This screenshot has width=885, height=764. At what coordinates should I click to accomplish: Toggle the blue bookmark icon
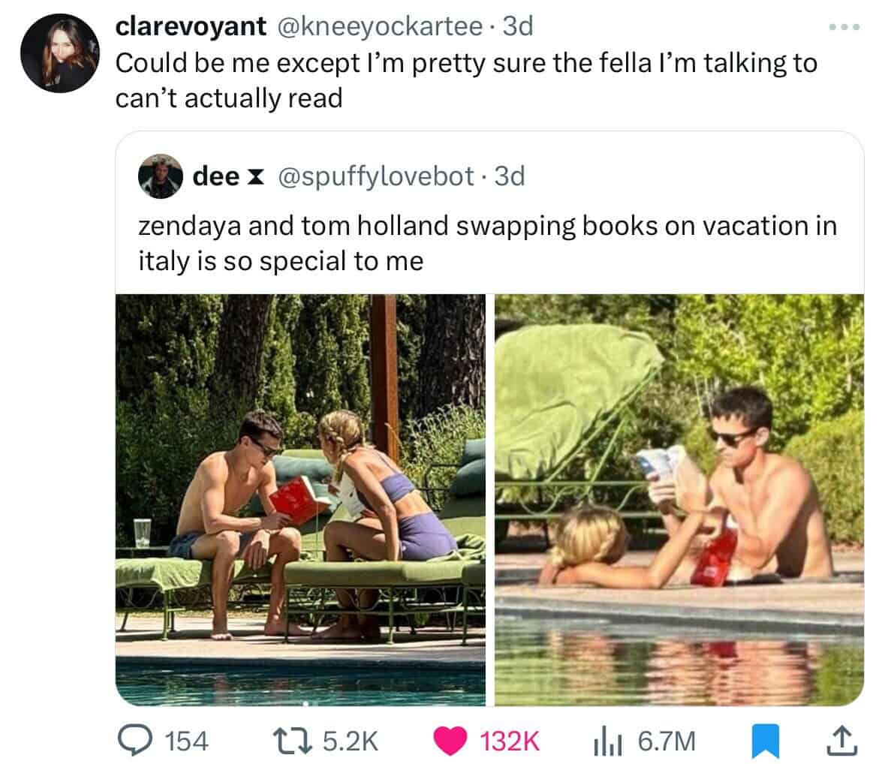pyautogui.click(x=766, y=741)
